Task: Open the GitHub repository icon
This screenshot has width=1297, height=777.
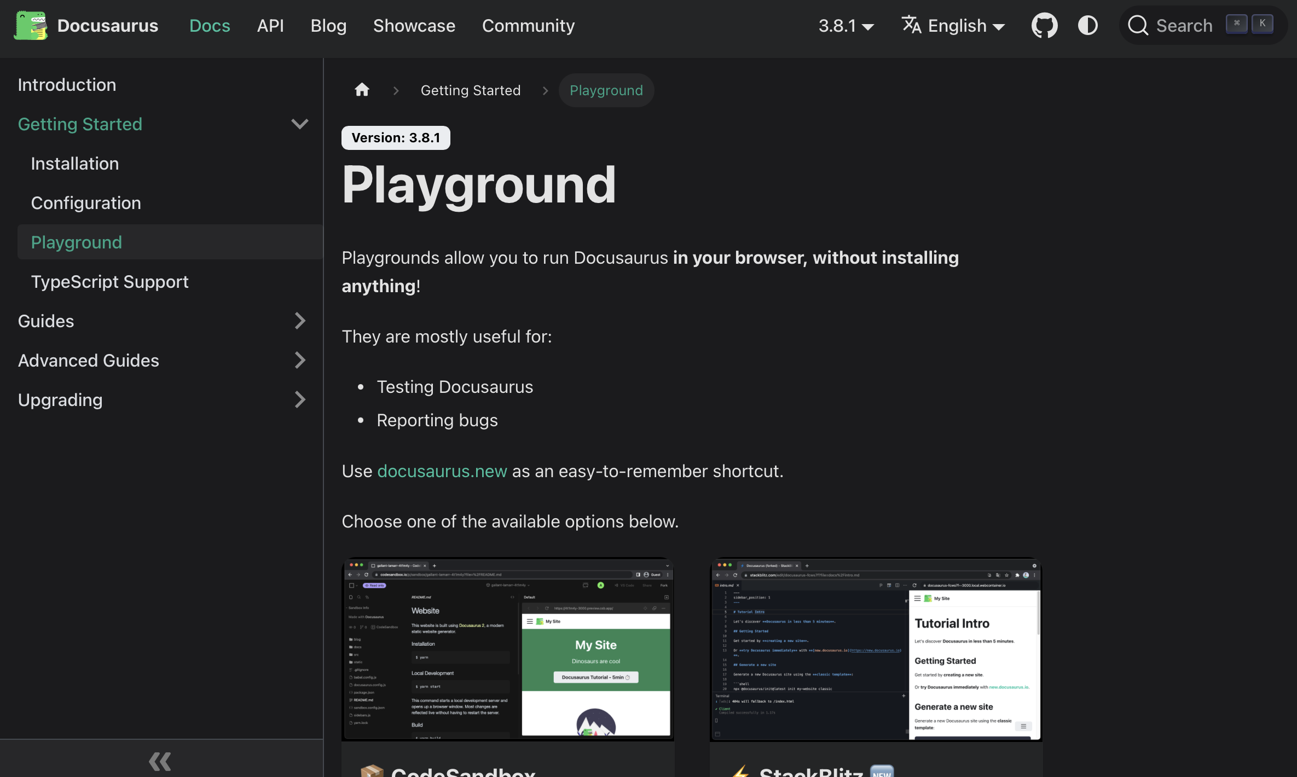Action: click(x=1044, y=25)
